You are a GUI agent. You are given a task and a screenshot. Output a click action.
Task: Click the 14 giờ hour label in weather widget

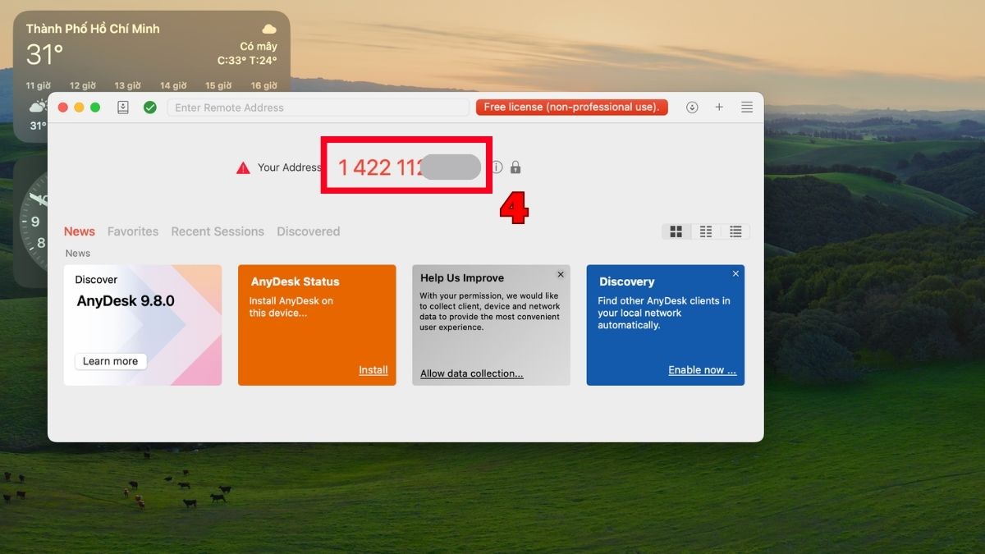(x=173, y=85)
